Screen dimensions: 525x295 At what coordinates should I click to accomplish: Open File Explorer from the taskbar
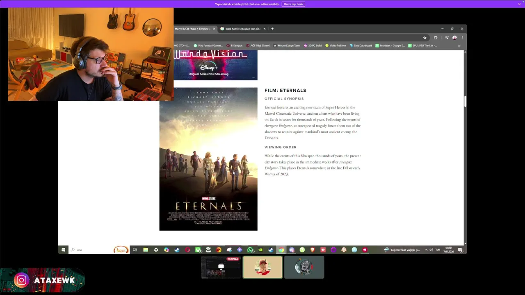pyautogui.click(x=146, y=250)
